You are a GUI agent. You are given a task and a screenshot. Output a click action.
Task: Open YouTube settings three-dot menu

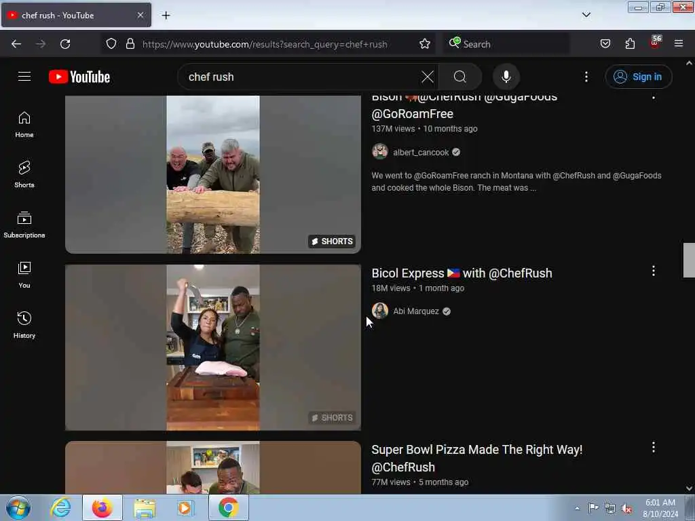(586, 77)
